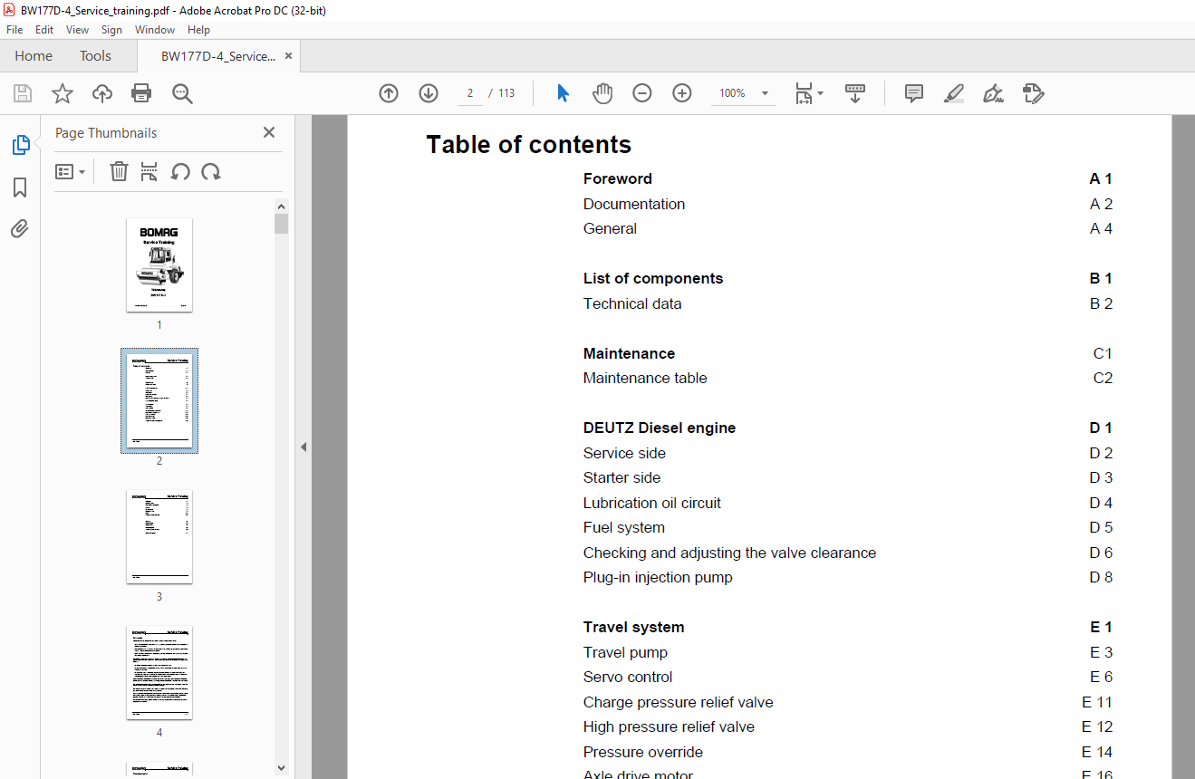Zoom out with the minus circle

[x=642, y=93]
